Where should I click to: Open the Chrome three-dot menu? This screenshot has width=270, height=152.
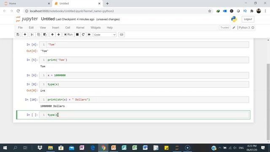tap(265, 11)
